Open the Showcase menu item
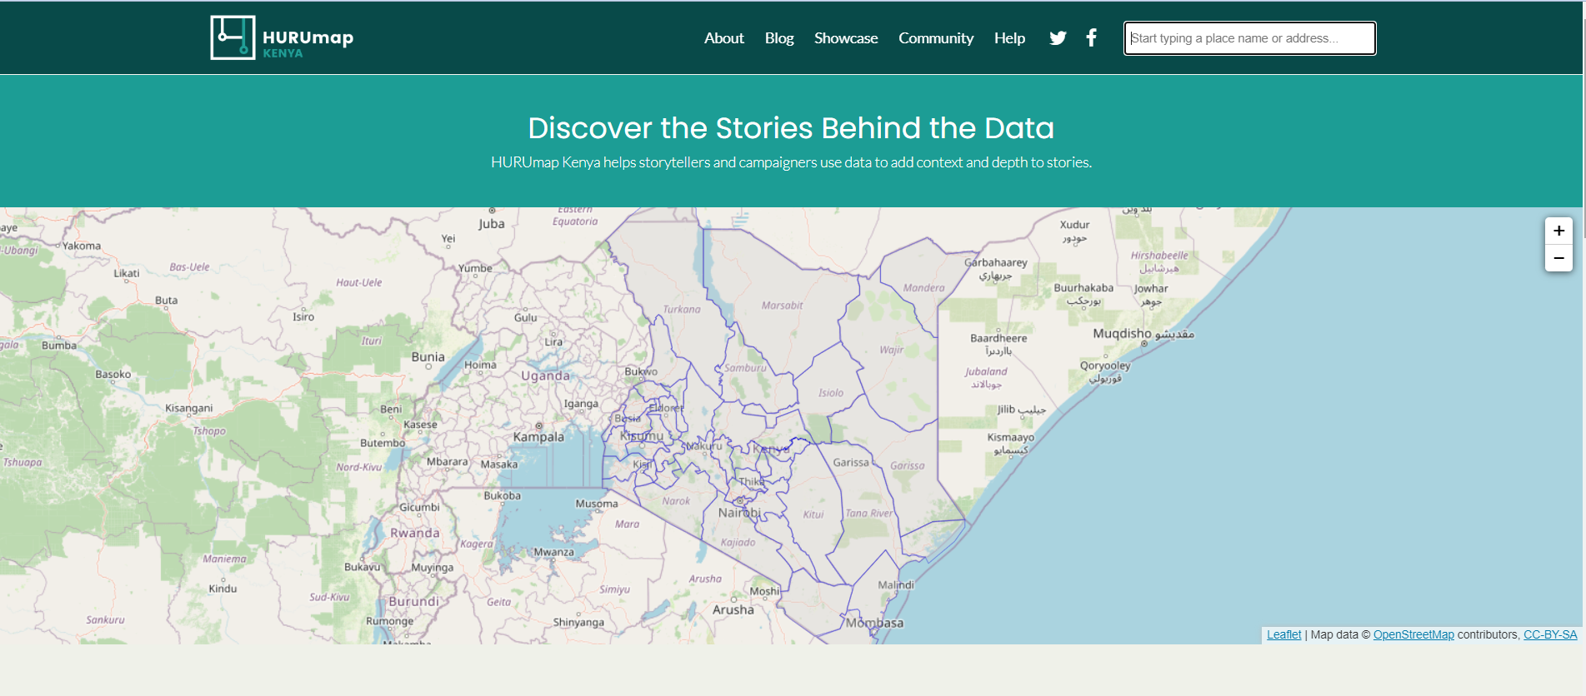The image size is (1586, 696). 845,38
